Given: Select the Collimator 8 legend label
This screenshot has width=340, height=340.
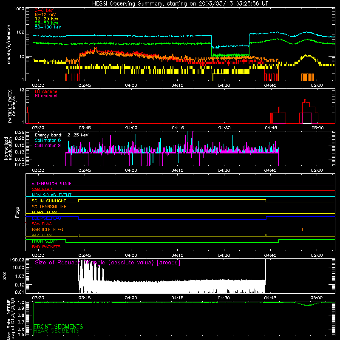Looking at the screenshot, I should (48, 140).
